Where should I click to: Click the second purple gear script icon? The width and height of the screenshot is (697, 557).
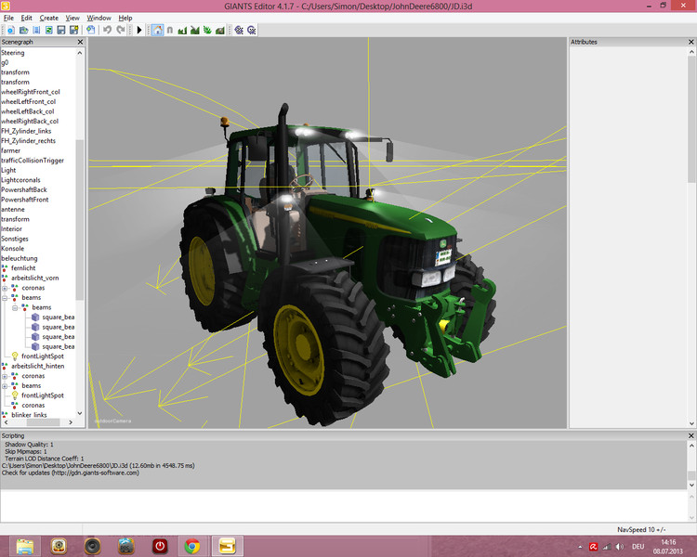[x=252, y=30]
